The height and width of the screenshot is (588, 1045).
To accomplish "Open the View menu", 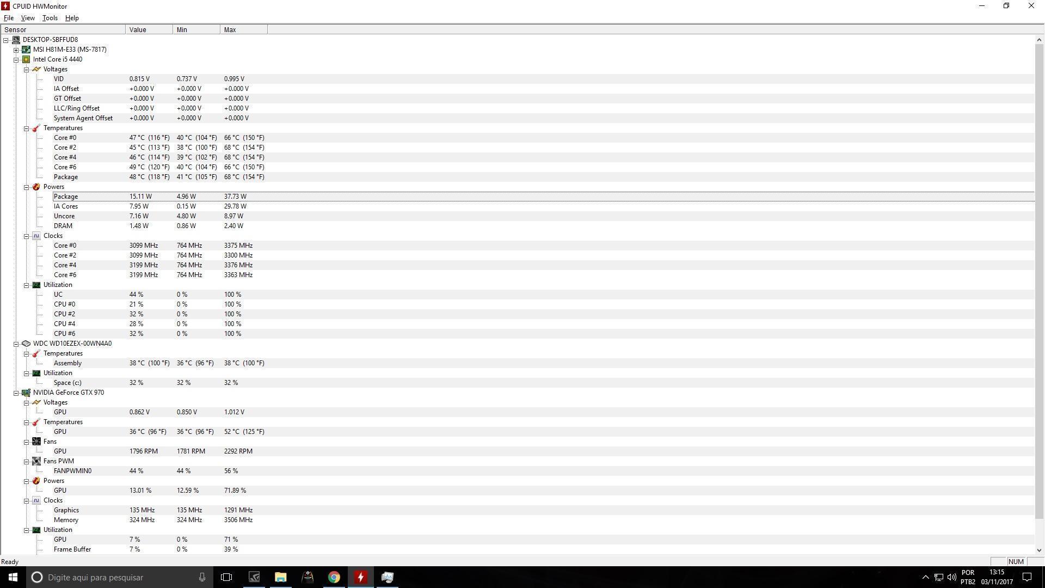I will tap(27, 18).
